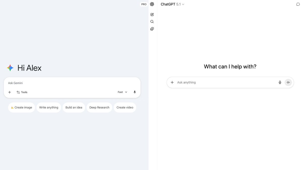Select the Build an idea suggestion chip
302x170 pixels.
click(74, 108)
